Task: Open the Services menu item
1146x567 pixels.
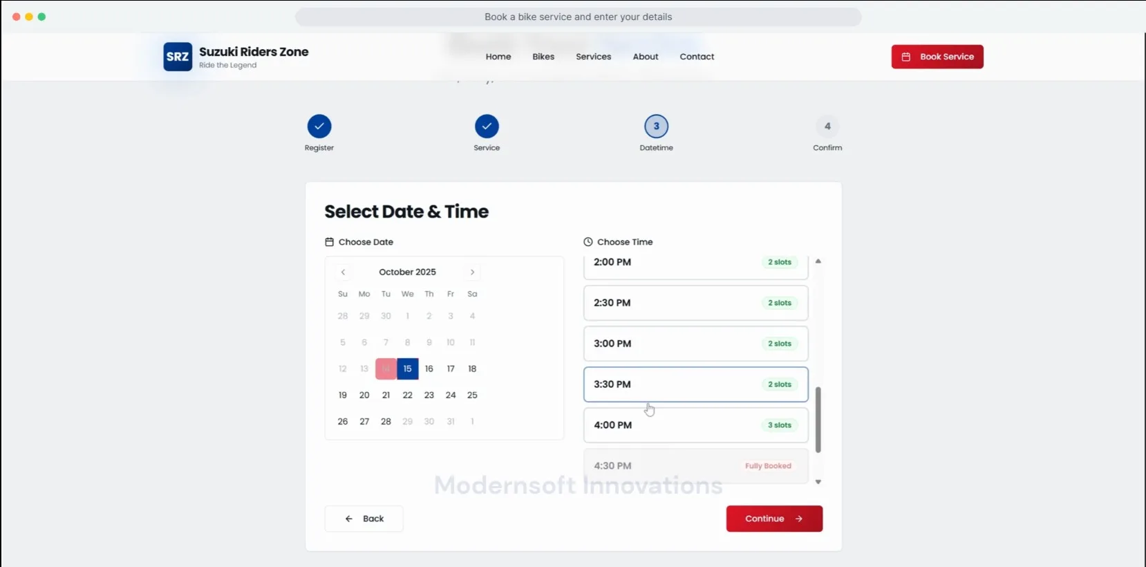Action: pyautogui.click(x=593, y=57)
